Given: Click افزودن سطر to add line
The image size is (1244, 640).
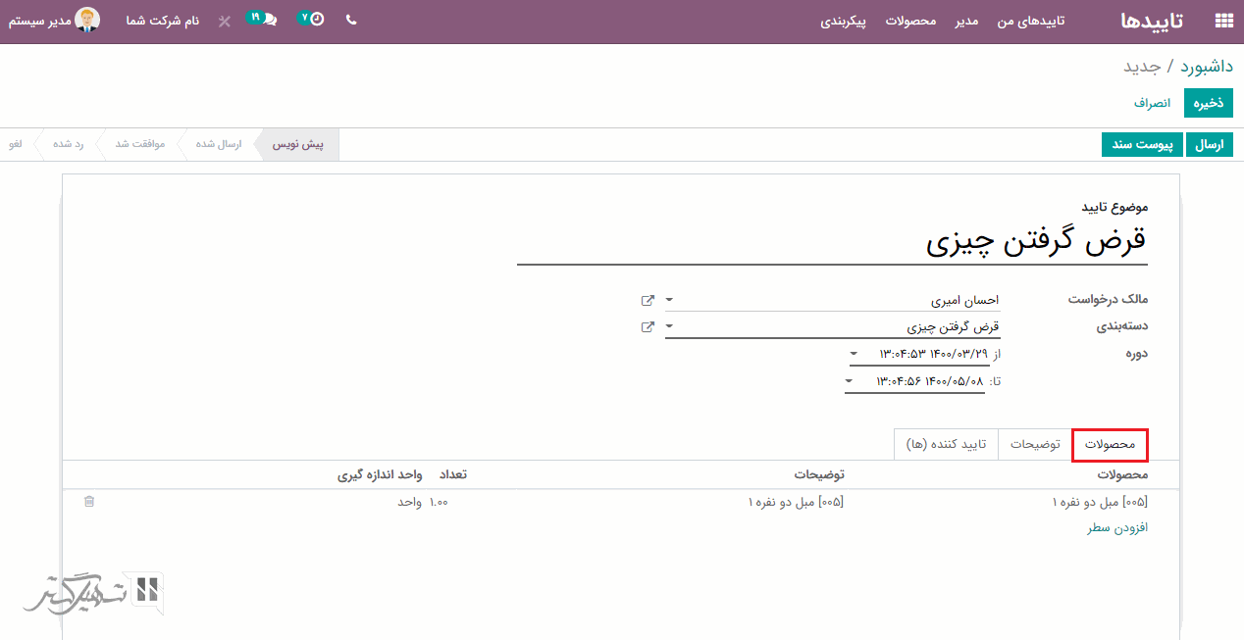Looking at the screenshot, I should pos(1116,528).
